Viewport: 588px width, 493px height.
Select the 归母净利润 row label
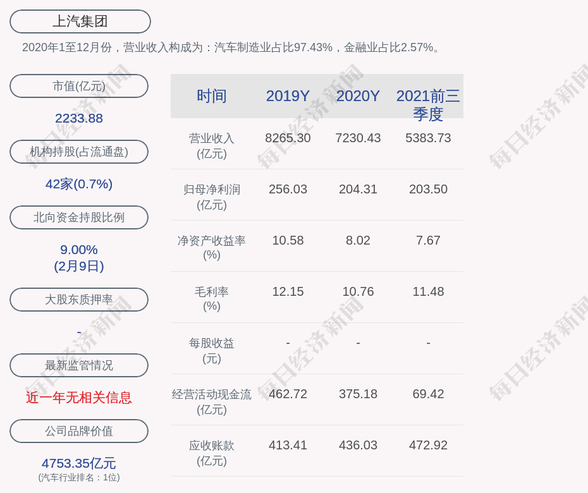click(212, 197)
